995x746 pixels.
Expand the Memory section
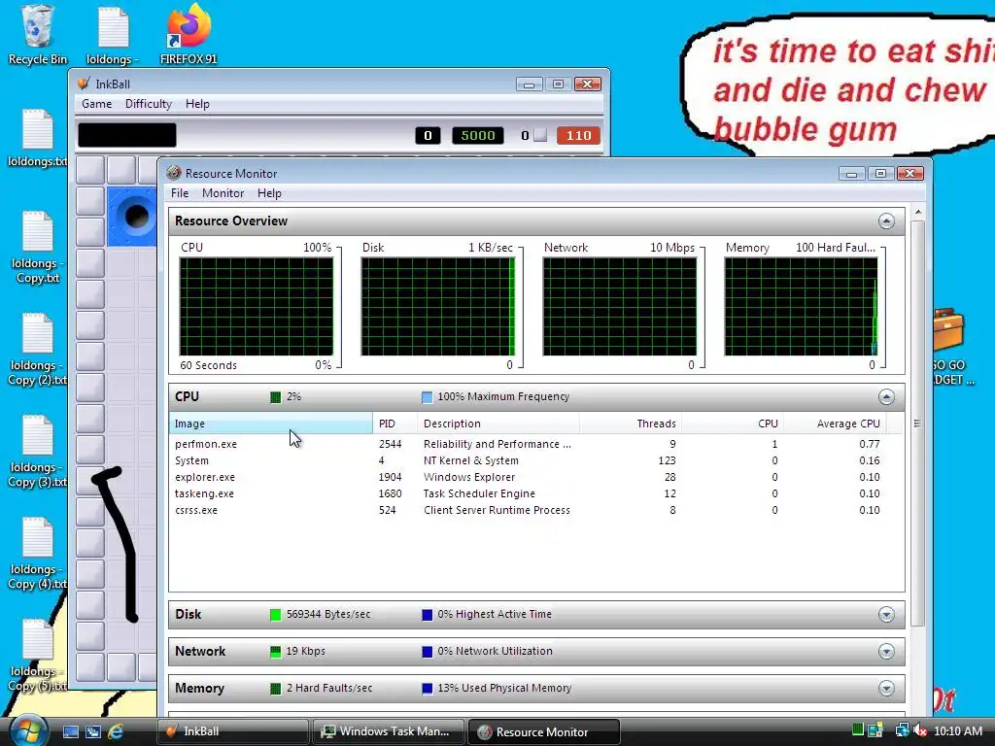(886, 689)
